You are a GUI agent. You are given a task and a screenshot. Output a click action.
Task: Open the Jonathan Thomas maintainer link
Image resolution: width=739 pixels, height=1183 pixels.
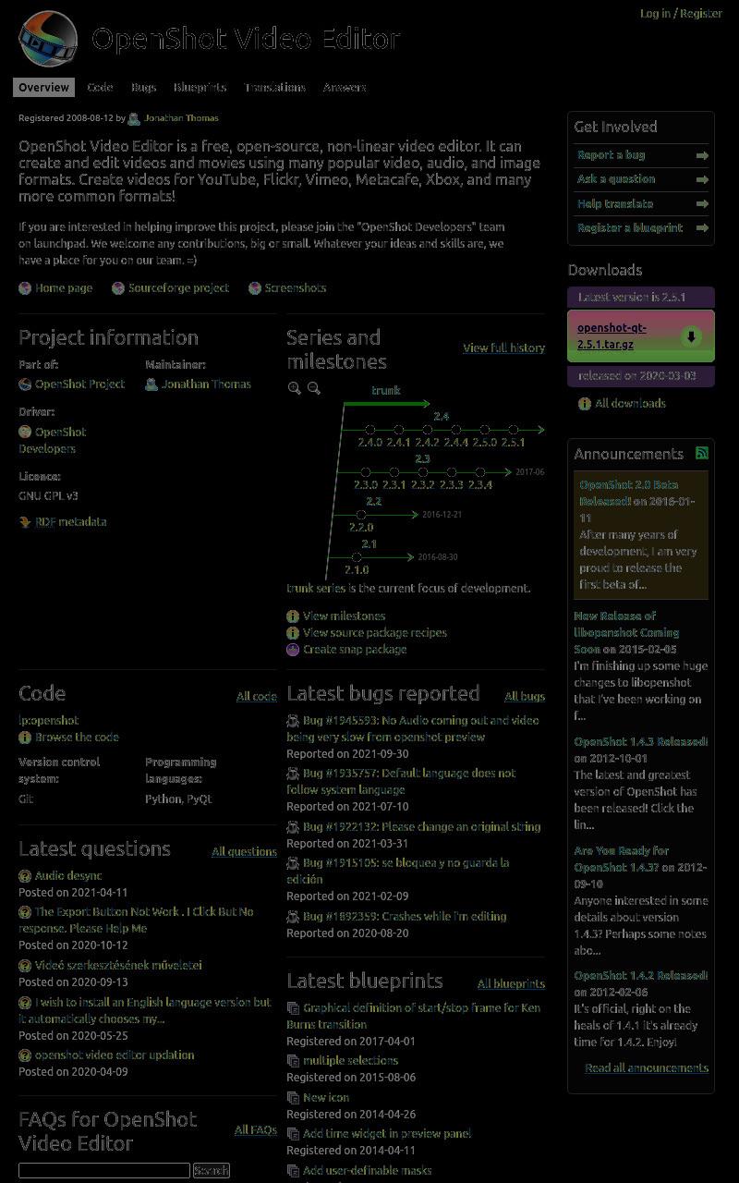coord(206,384)
